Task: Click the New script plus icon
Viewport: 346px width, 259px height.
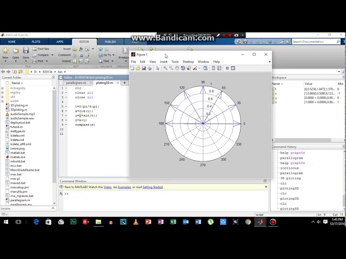Action: point(5,50)
